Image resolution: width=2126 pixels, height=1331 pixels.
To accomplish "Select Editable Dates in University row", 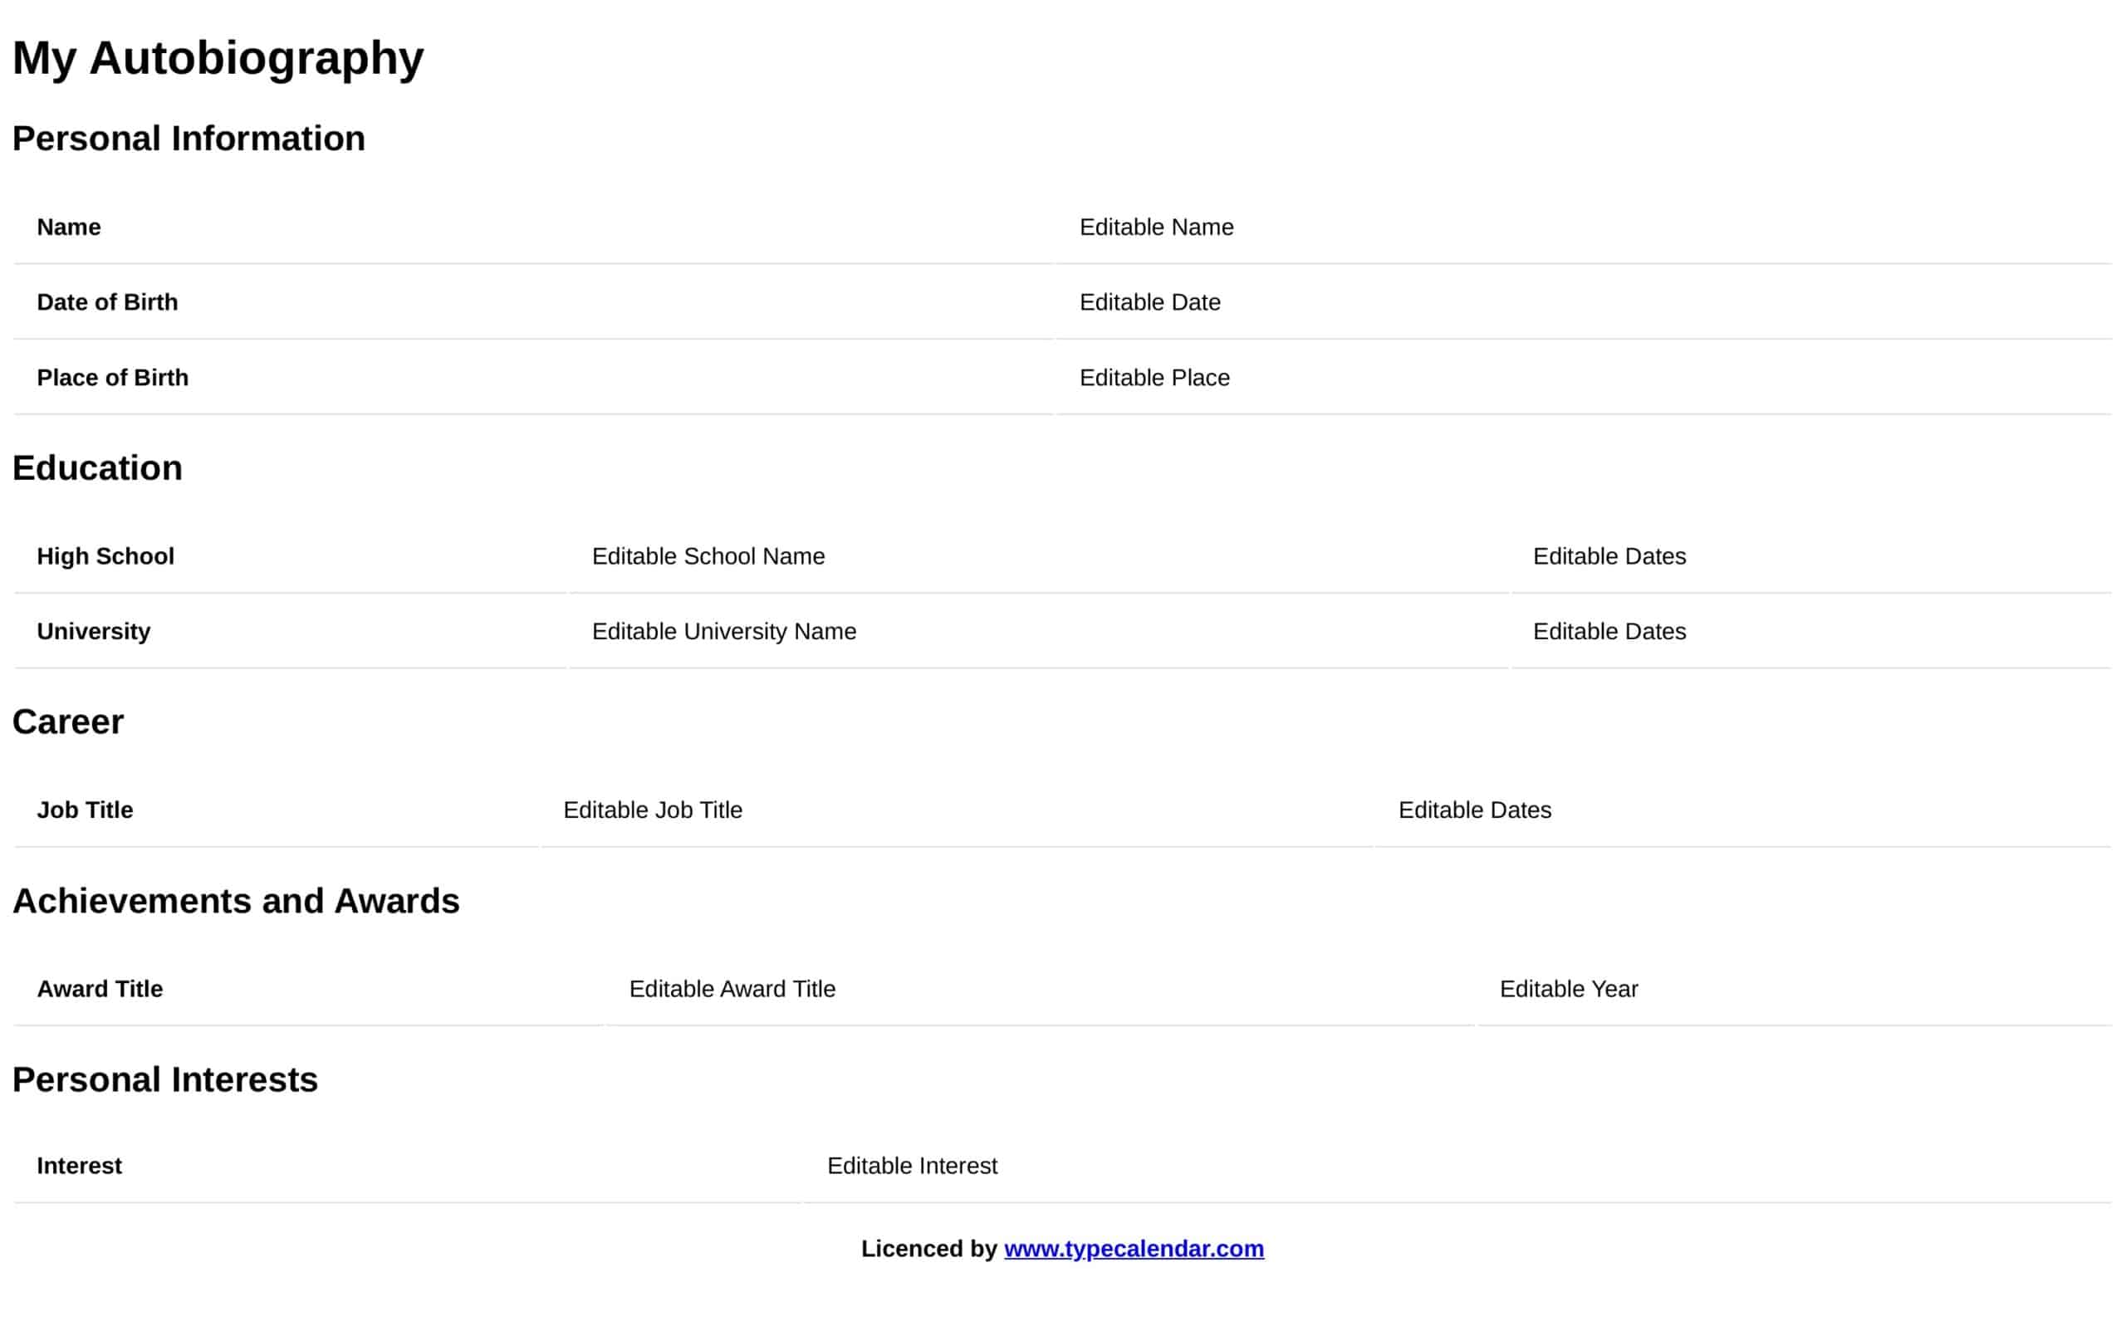I will point(1609,631).
